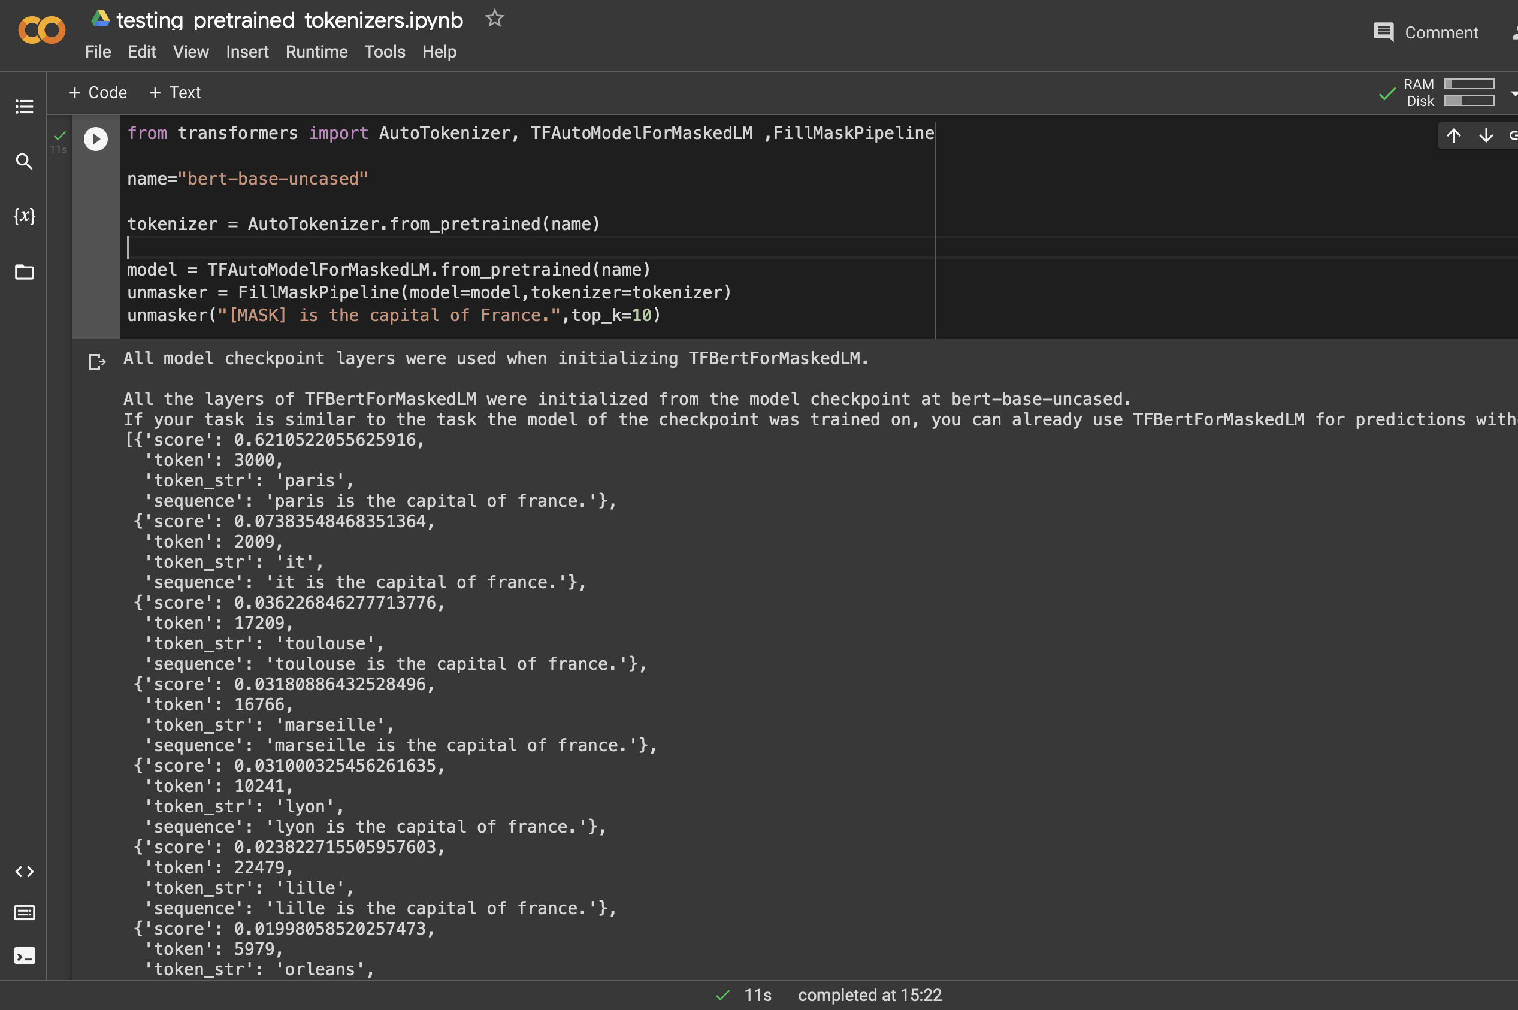Move the code cell down
This screenshot has width=1518, height=1010.
[x=1484, y=135]
